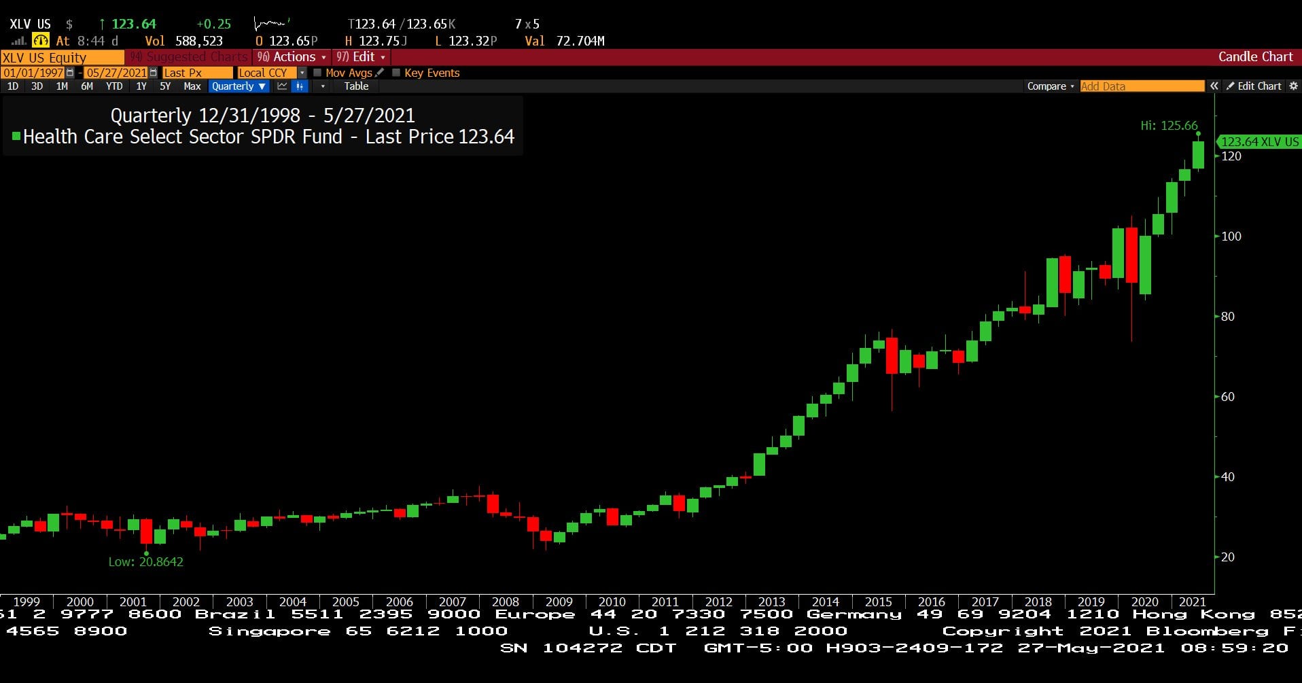Viewport: 1302px width, 683px height.
Task: Click the Vol 588,523 value
Action: tap(183, 41)
